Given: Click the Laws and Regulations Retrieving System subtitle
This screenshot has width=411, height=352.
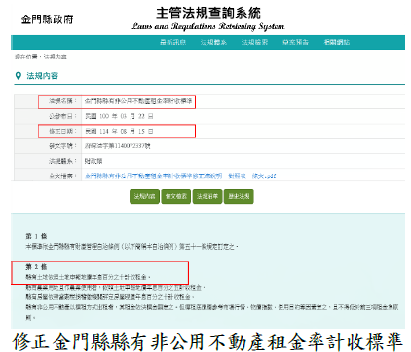Looking at the screenshot, I should pos(208,26).
